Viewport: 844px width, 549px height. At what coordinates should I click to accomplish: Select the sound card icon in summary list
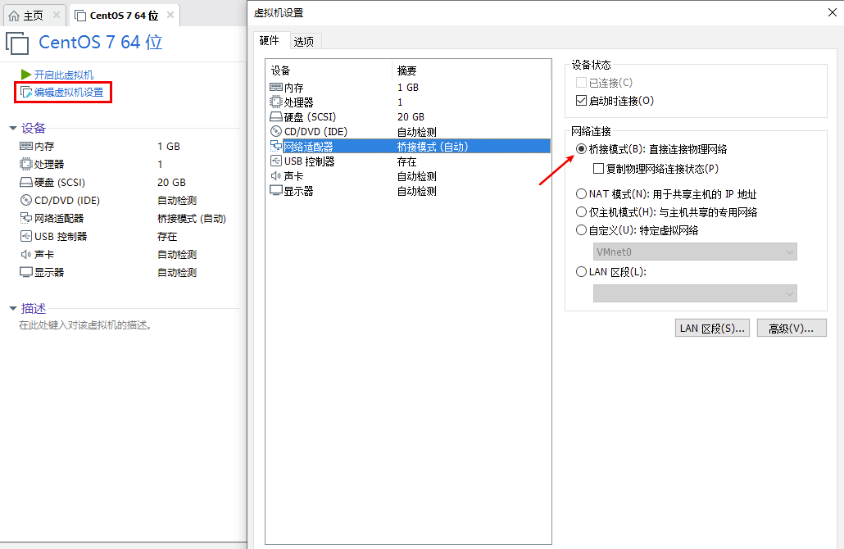(26, 254)
